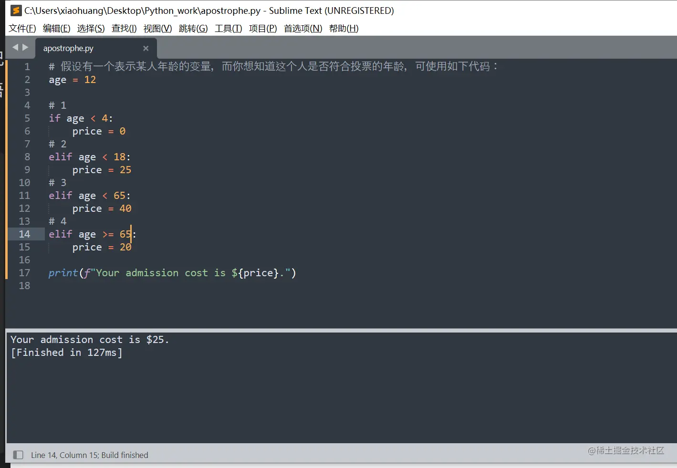Screen dimensions: 677x468
Task: Click the '# 4' comment line
Action: point(57,221)
